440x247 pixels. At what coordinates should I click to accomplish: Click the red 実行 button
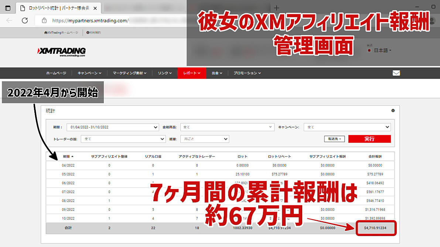coord(369,139)
